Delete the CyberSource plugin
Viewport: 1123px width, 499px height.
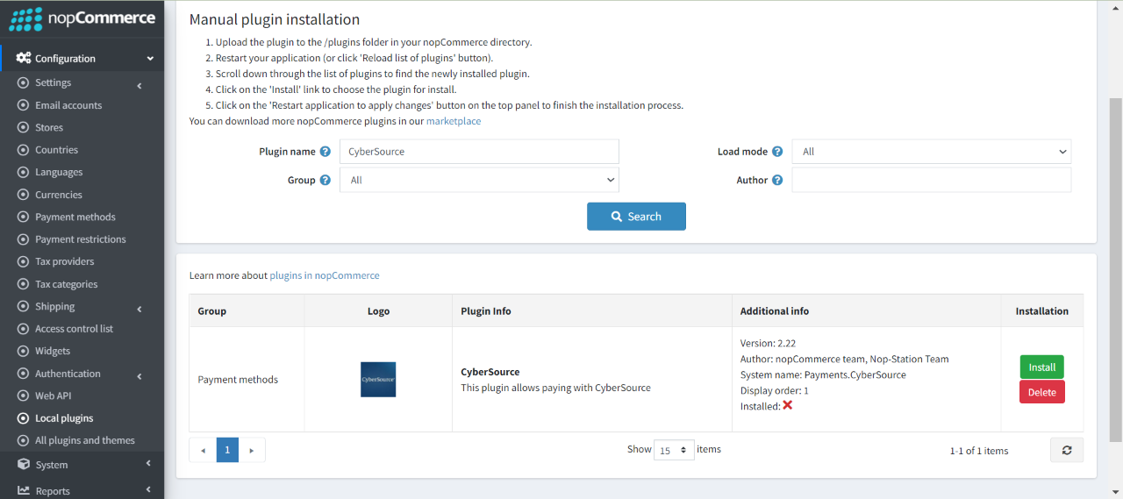[1042, 392]
